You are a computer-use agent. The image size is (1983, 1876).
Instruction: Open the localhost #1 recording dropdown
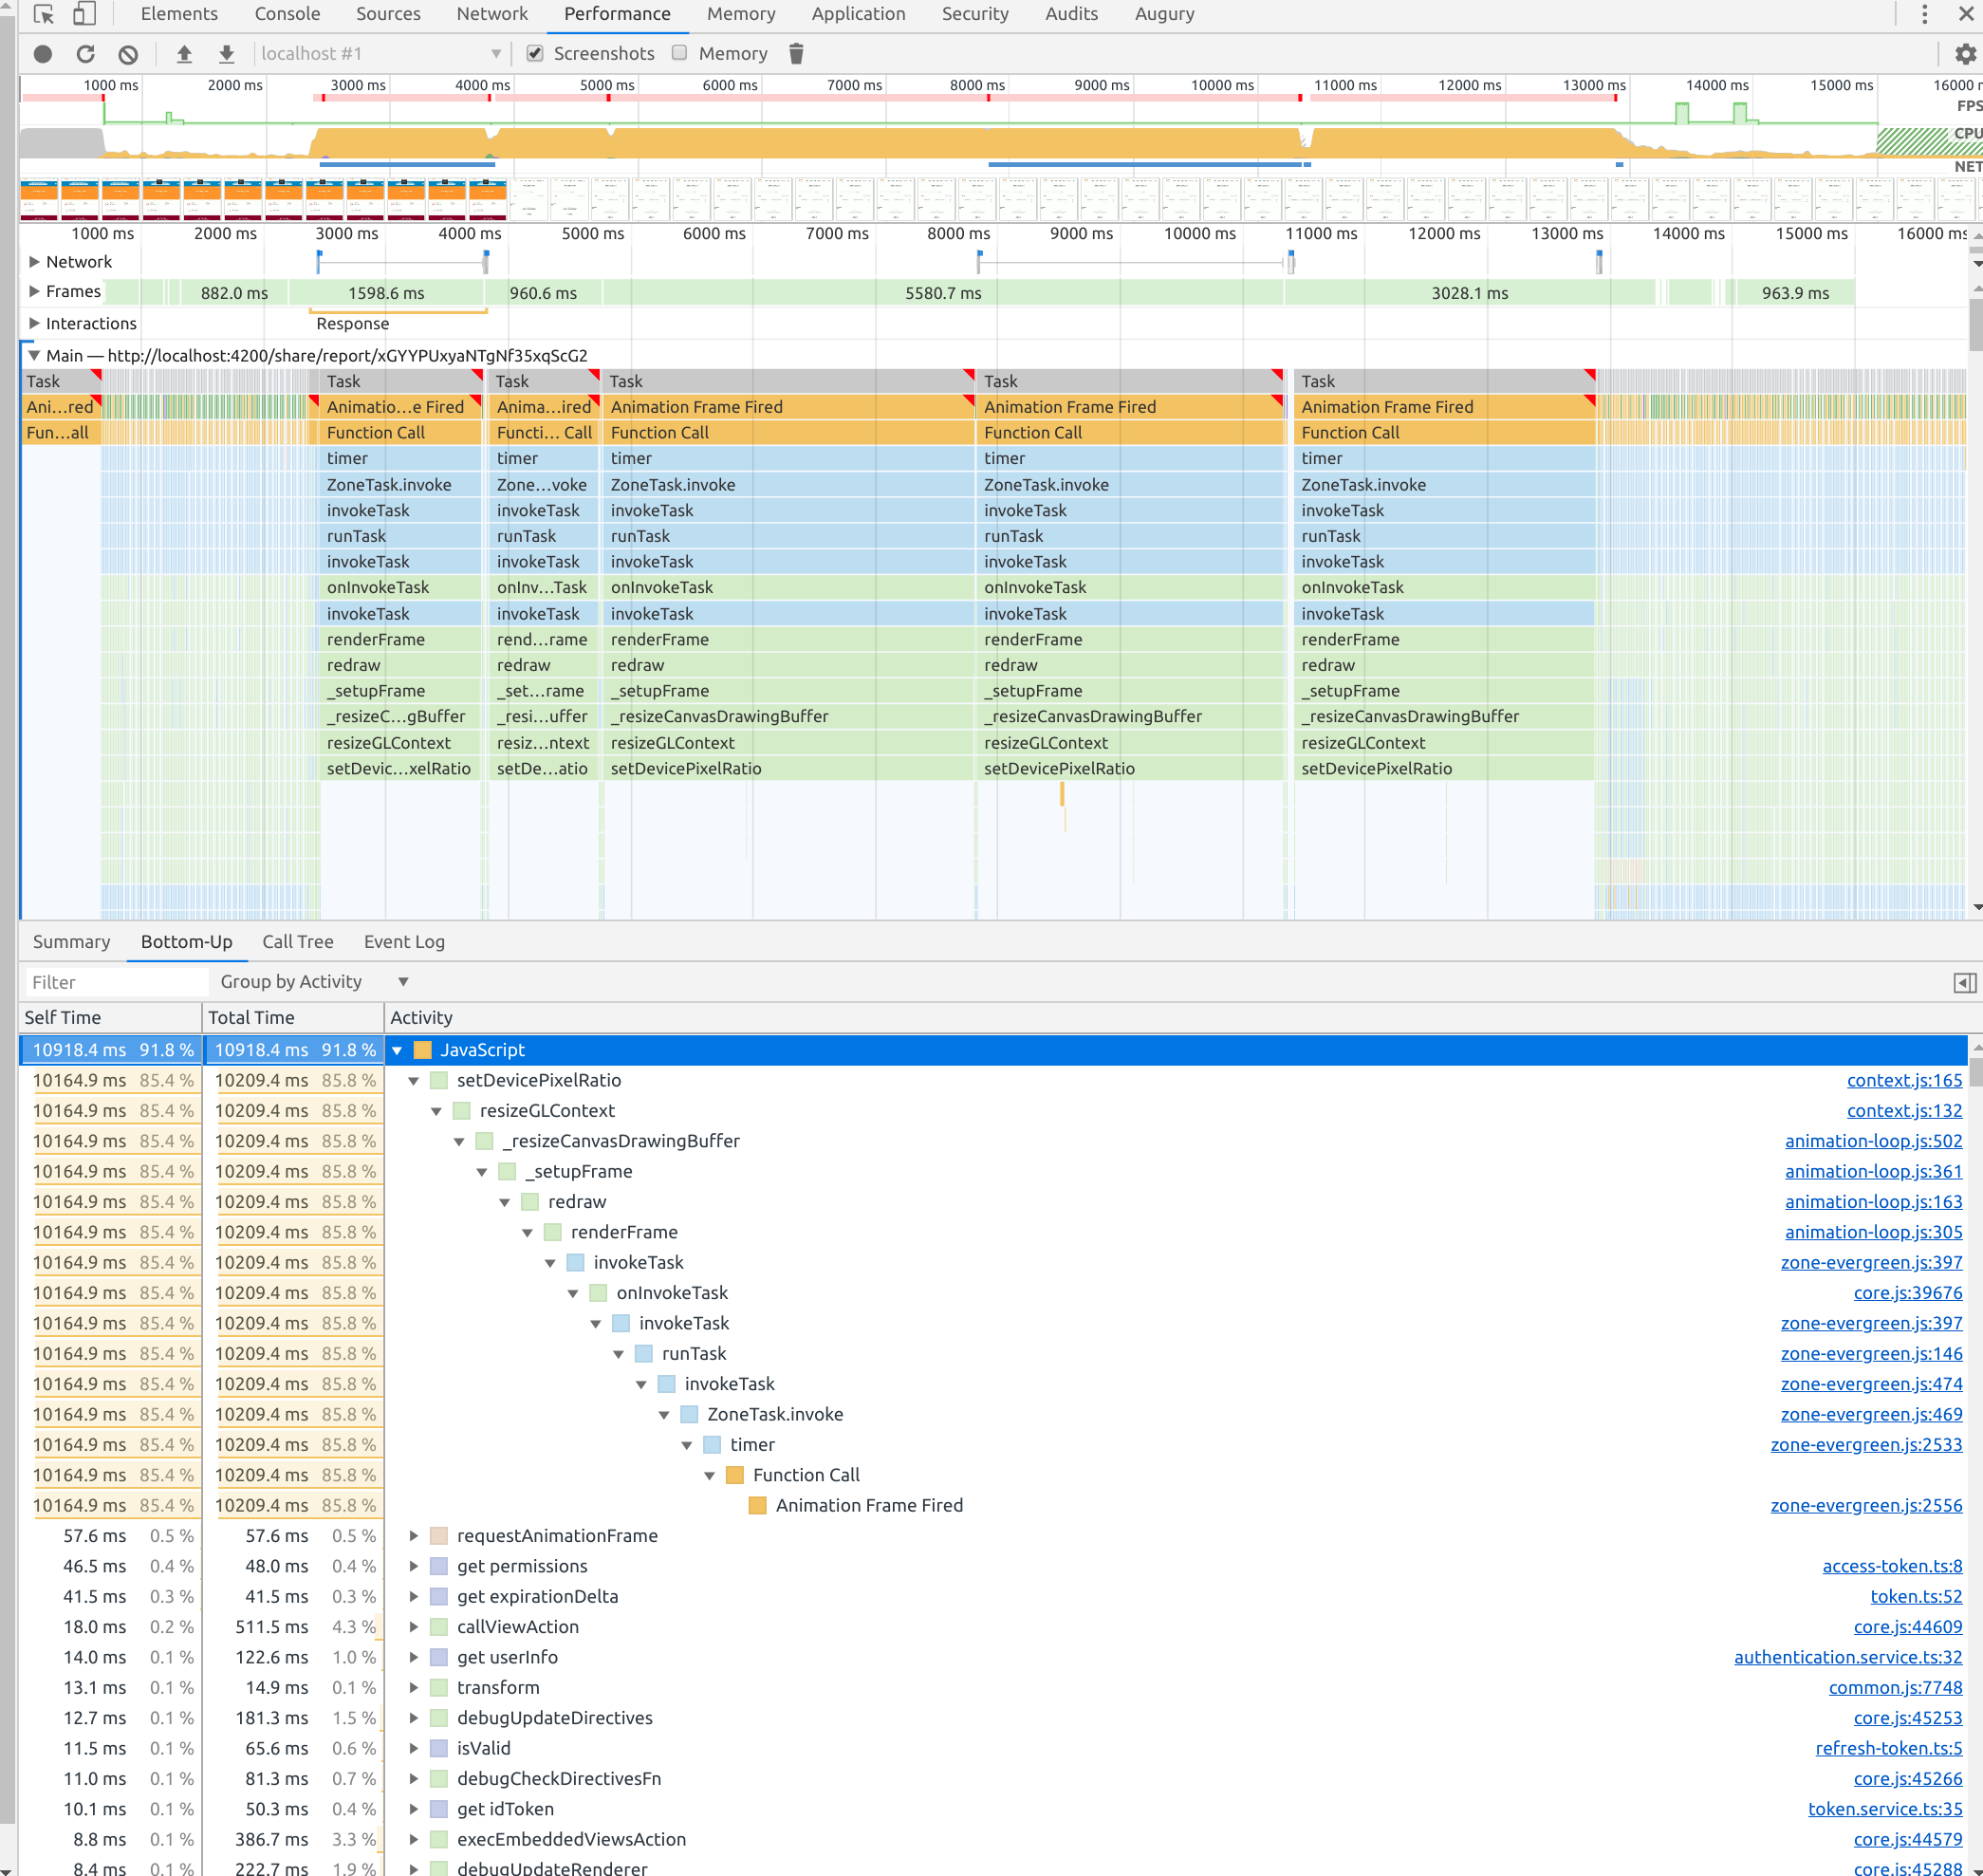click(x=381, y=54)
